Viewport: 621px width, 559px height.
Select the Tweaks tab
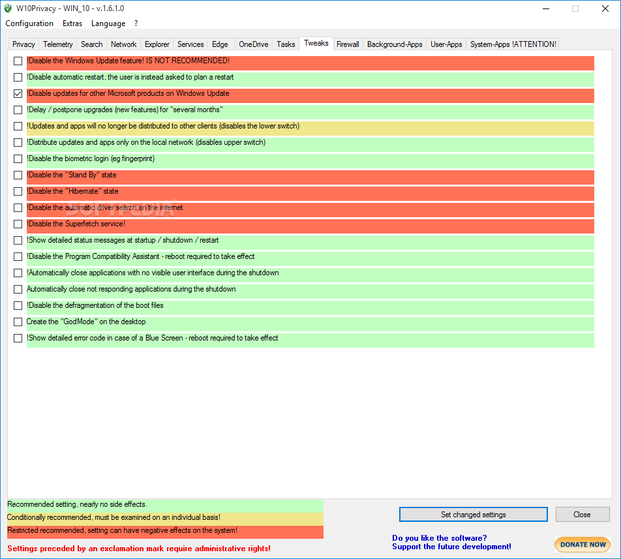point(316,43)
